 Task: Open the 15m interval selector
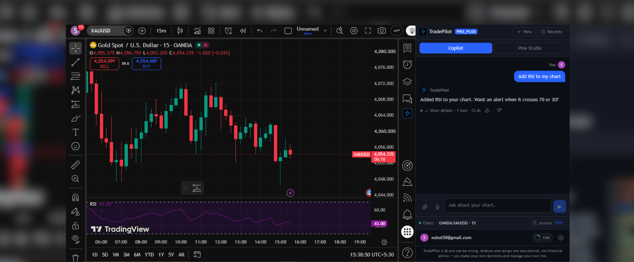pos(161,31)
